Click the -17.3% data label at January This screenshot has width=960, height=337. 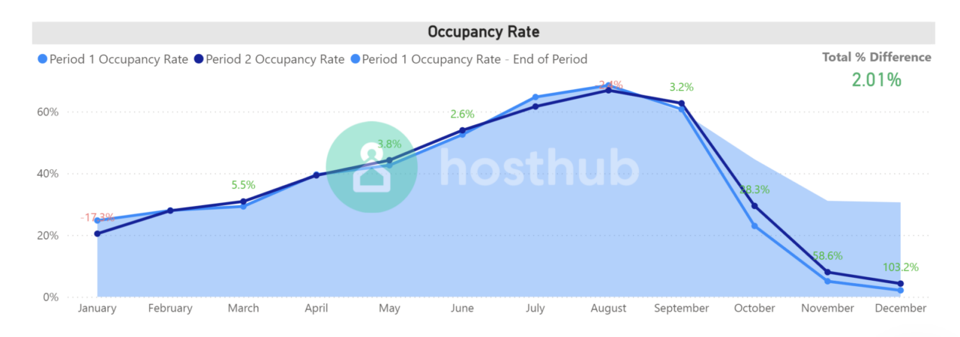point(97,218)
